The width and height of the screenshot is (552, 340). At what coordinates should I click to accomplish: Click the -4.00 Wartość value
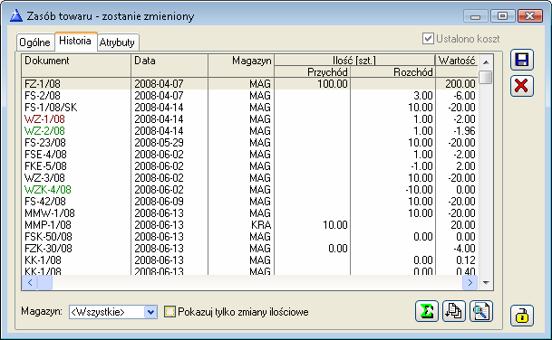click(464, 249)
